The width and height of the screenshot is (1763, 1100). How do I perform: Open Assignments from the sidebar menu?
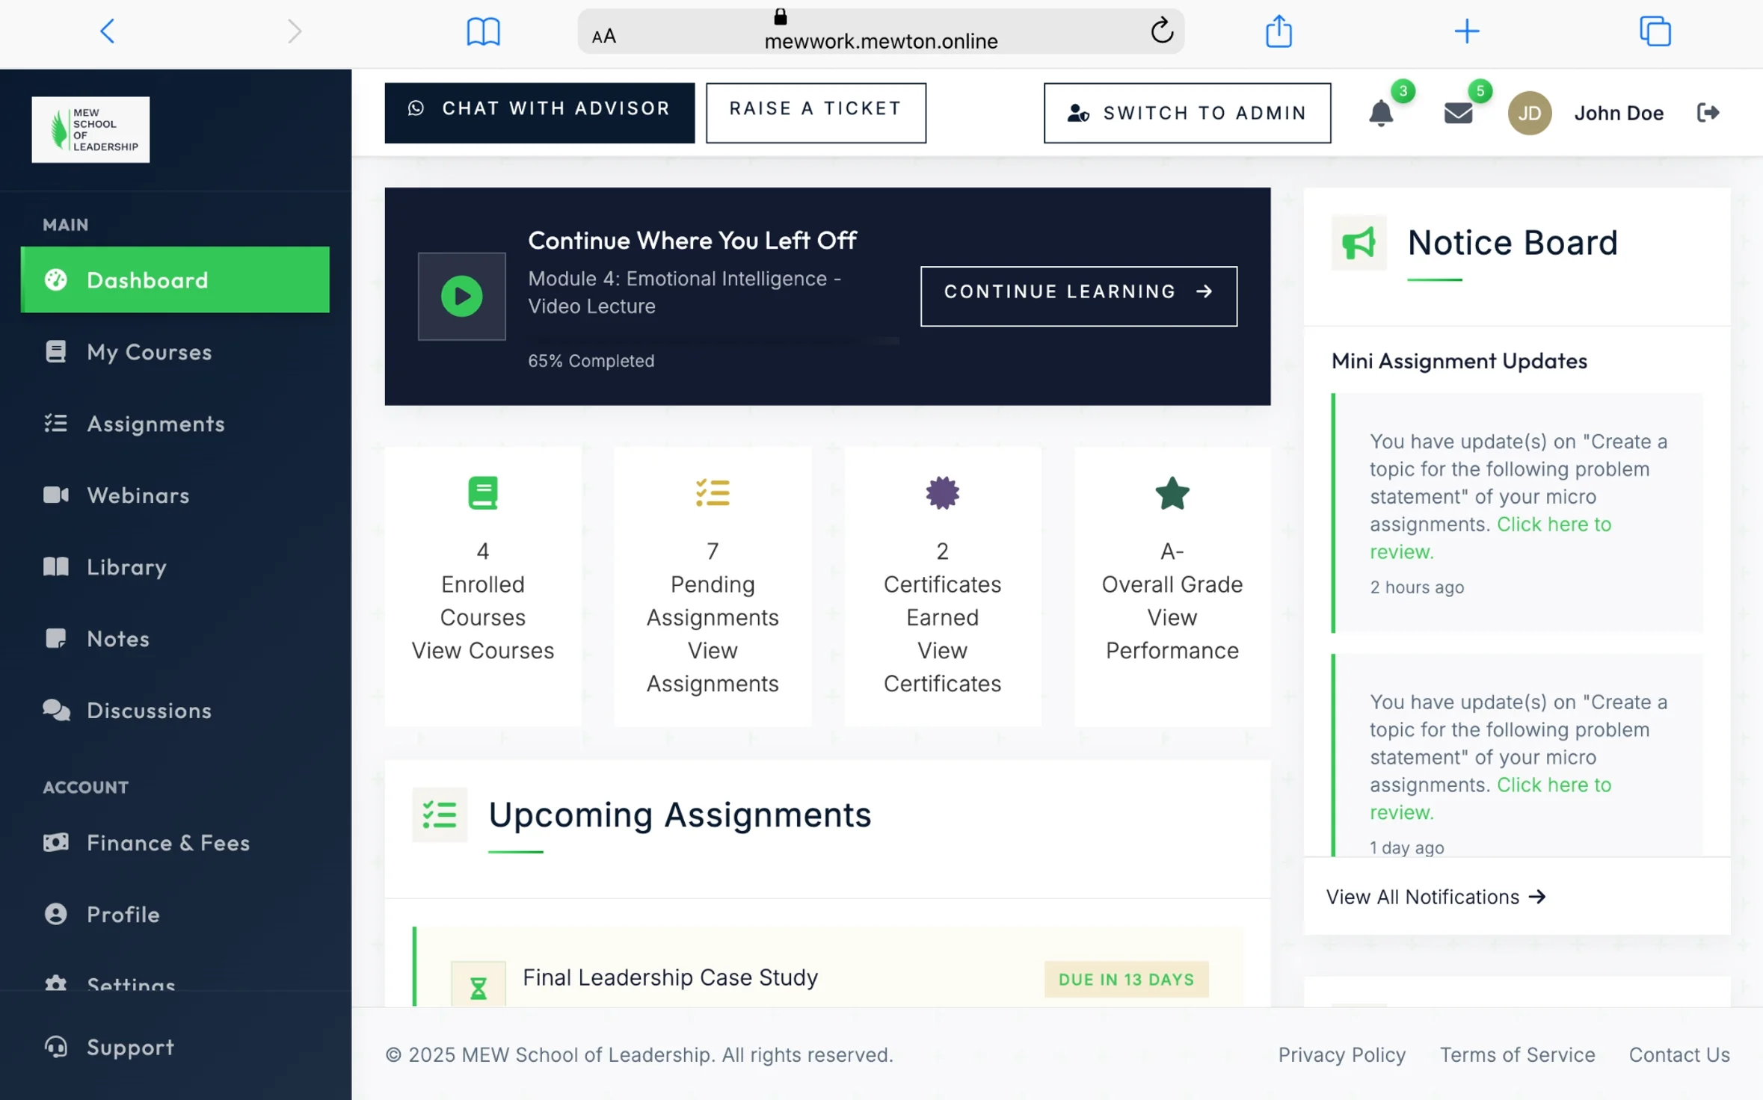pyautogui.click(x=156, y=424)
